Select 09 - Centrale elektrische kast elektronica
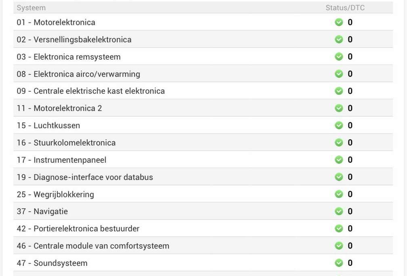The width and height of the screenshot is (407, 276). (x=90, y=91)
